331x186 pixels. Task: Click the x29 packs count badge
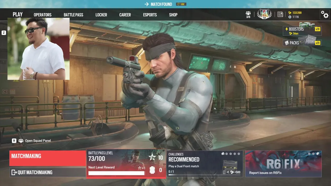[318, 43]
